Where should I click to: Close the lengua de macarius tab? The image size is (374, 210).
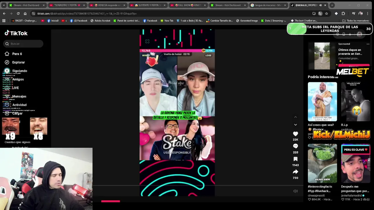(285, 5)
